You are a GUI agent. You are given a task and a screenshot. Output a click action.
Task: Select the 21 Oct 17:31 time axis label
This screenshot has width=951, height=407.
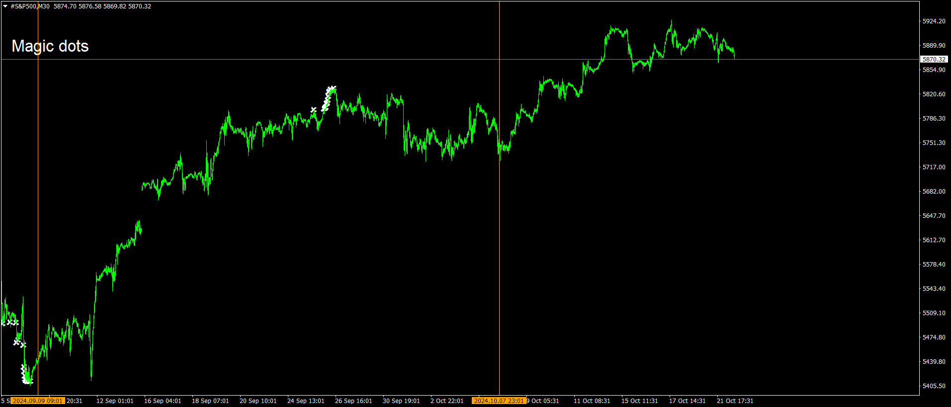point(735,401)
